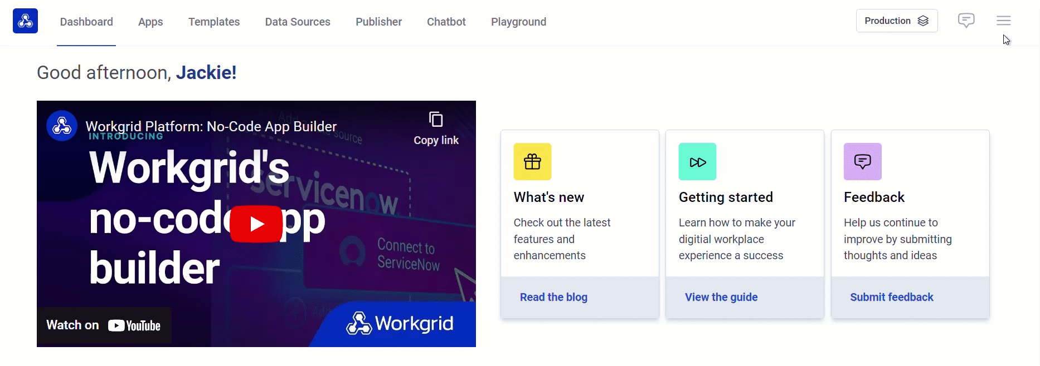Screen dimensions: 1040x366
Task: Click the yellow gift icon for What's new
Action: click(532, 161)
